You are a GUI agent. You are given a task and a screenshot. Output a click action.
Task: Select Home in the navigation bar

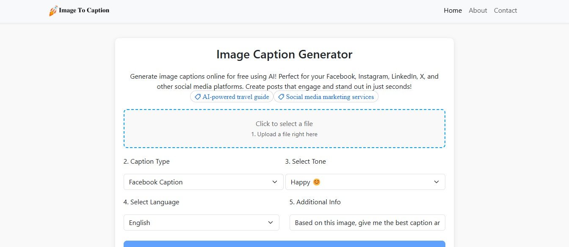pyautogui.click(x=453, y=10)
